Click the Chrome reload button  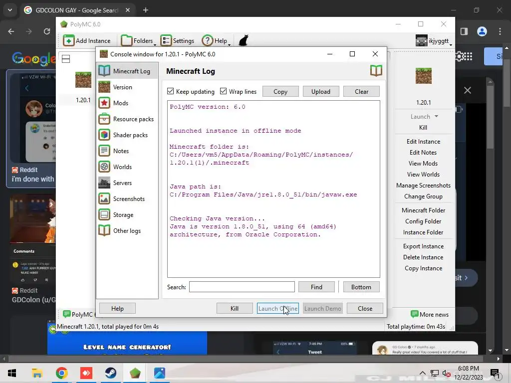pos(47,31)
